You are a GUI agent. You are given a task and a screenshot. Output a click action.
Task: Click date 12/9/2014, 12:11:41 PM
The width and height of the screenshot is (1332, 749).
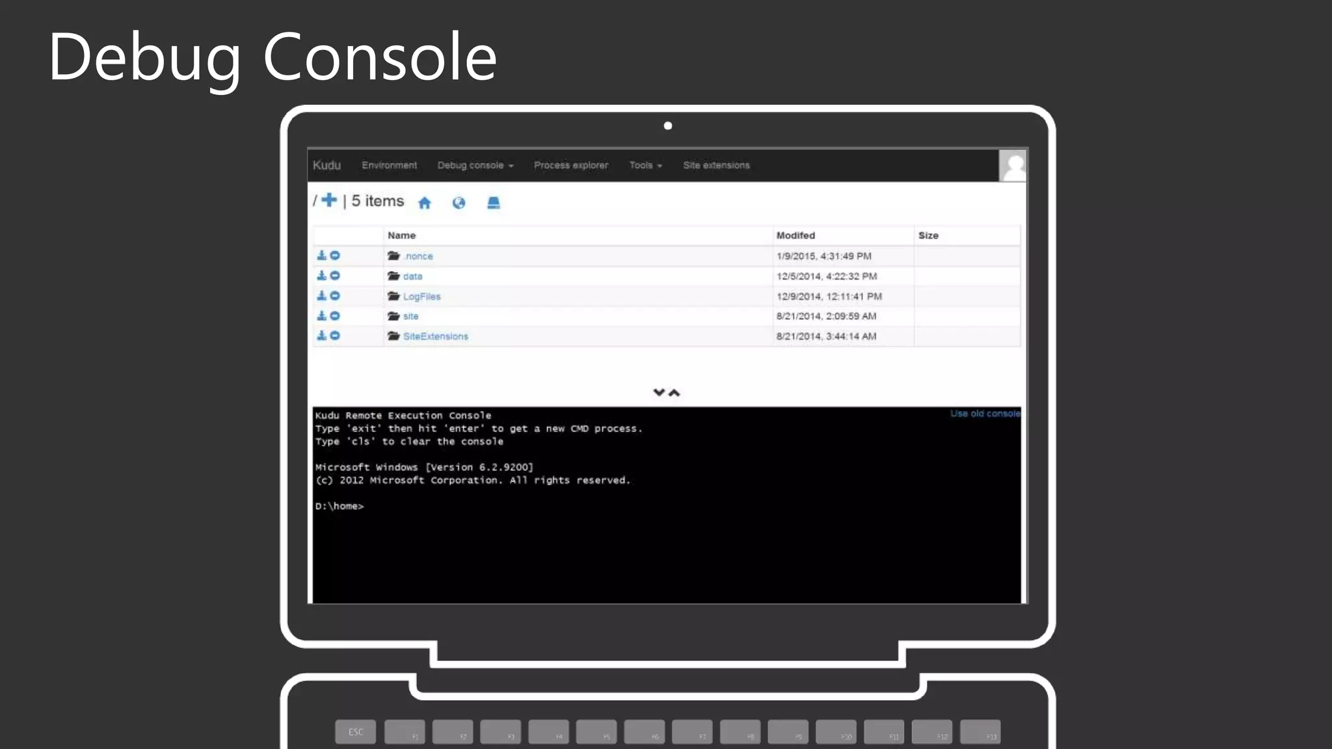pyautogui.click(x=829, y=296)
